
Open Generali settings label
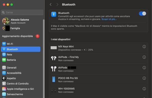pyautogui.click(x=11, y=68)
